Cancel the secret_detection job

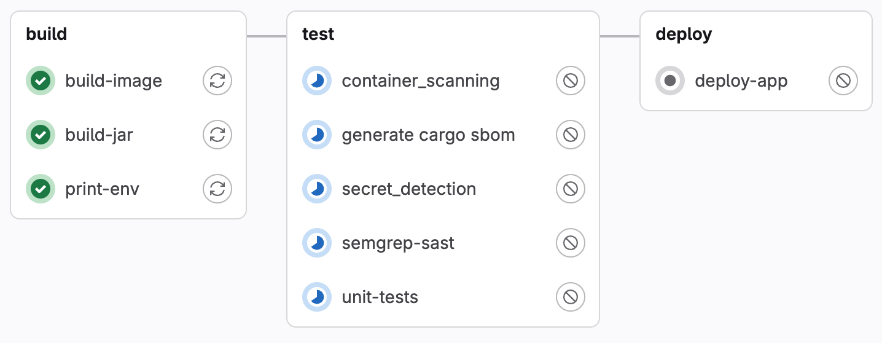[571, 189]
